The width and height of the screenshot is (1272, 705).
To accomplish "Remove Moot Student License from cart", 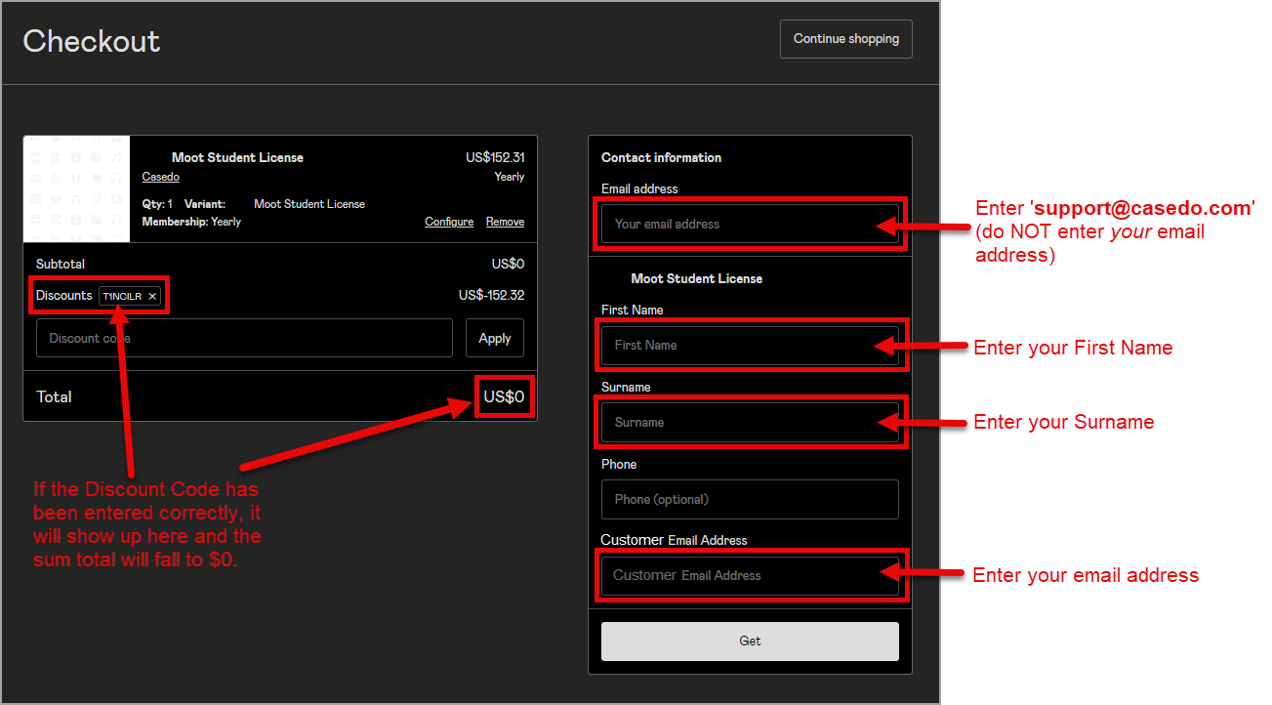I will (505, 222).
